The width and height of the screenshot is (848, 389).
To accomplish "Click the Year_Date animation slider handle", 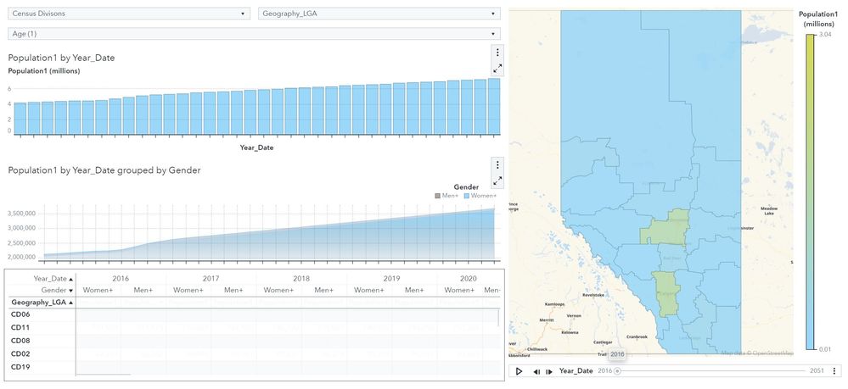I will pos(617,371).
